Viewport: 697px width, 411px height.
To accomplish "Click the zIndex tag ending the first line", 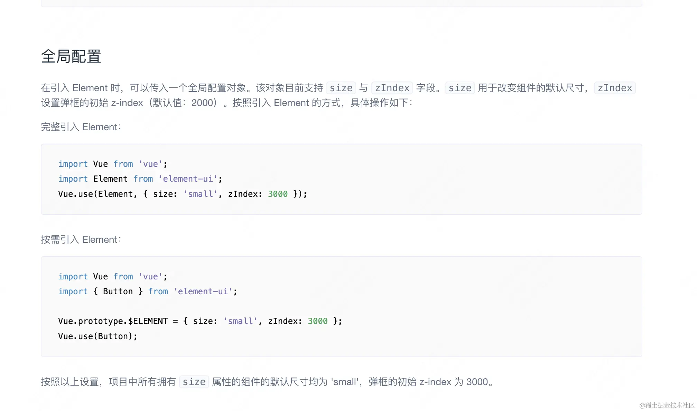I will click(x=614, y=88).
